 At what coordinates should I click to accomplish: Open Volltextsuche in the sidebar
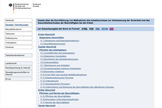[x=12, y=38]
